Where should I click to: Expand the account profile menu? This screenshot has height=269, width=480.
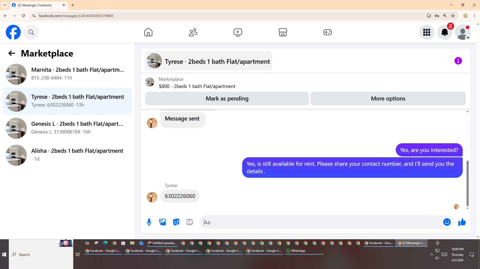(x=463, y=32)
